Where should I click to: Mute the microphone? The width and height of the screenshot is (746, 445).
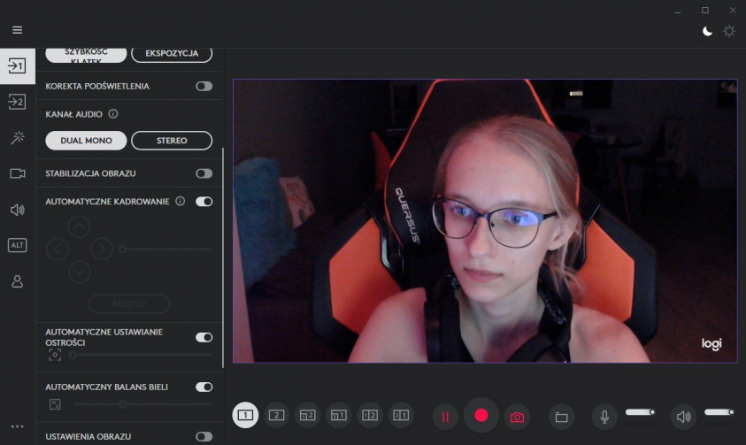[604, 417]
